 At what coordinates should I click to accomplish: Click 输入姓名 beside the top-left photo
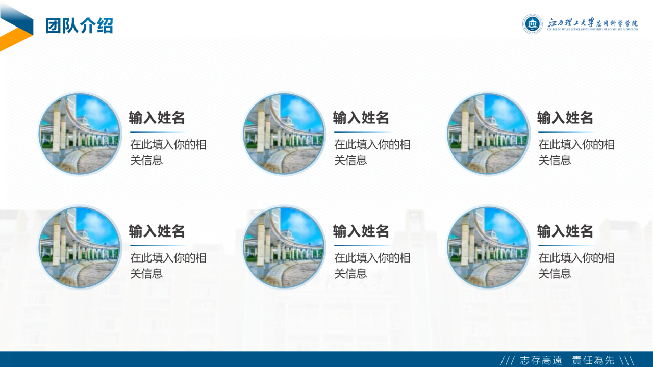point(157,118)
